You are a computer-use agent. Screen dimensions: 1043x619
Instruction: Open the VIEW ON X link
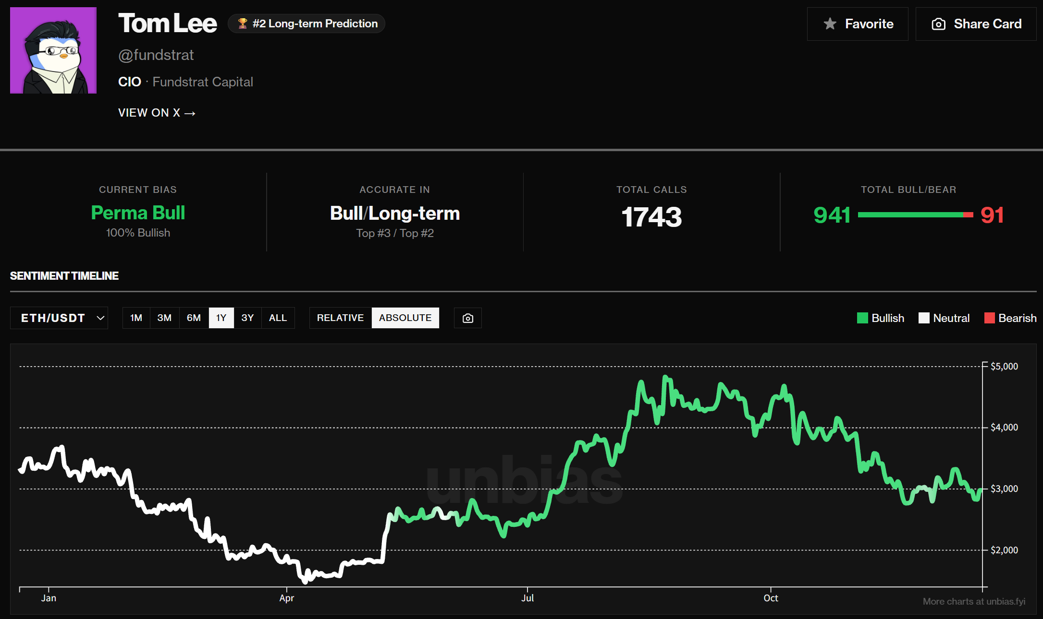coord(149,113)
